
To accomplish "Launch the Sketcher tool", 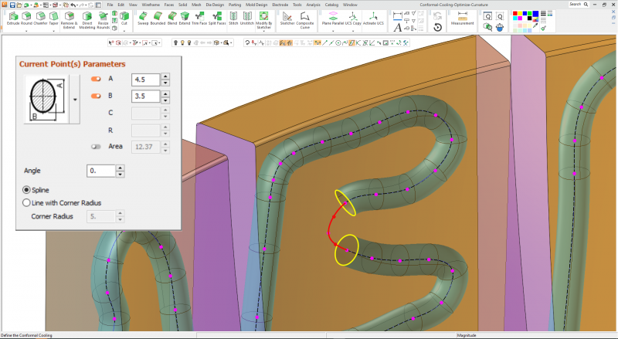I will pyautogui.click(x=287, y=19).
